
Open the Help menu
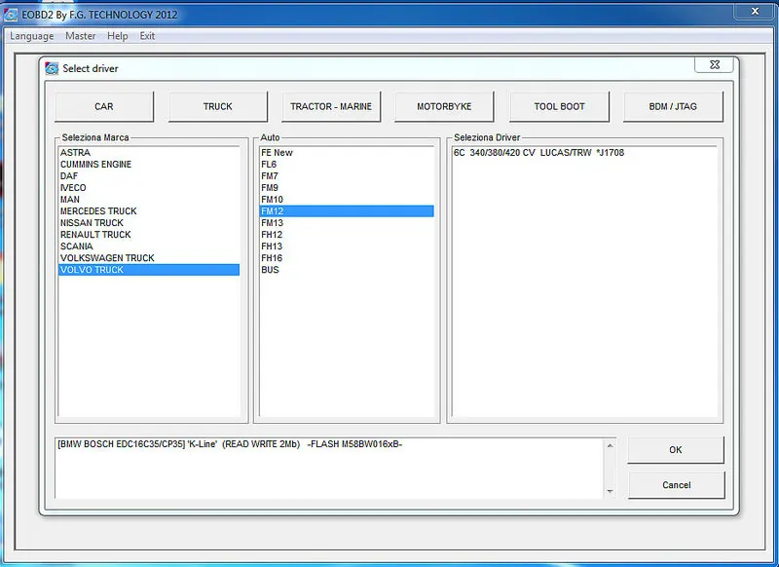tap(118, 36)
